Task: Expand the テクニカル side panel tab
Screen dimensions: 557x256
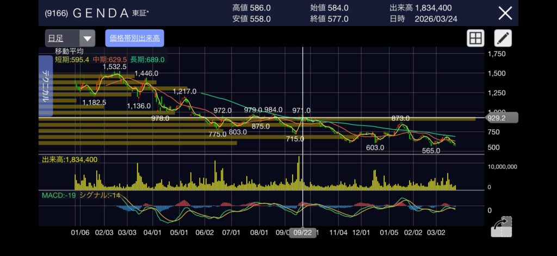Action: coord(46,87)
